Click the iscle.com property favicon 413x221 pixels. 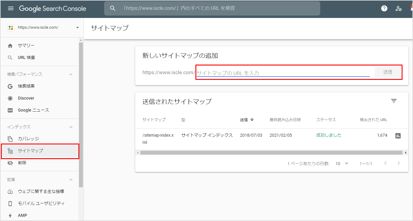11,28
